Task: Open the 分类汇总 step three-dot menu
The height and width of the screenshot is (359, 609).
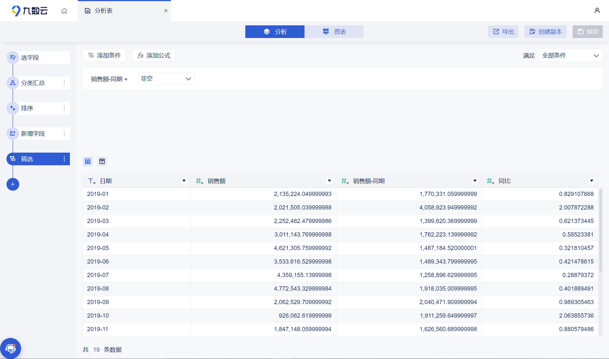Action: [x=64, y=83]
